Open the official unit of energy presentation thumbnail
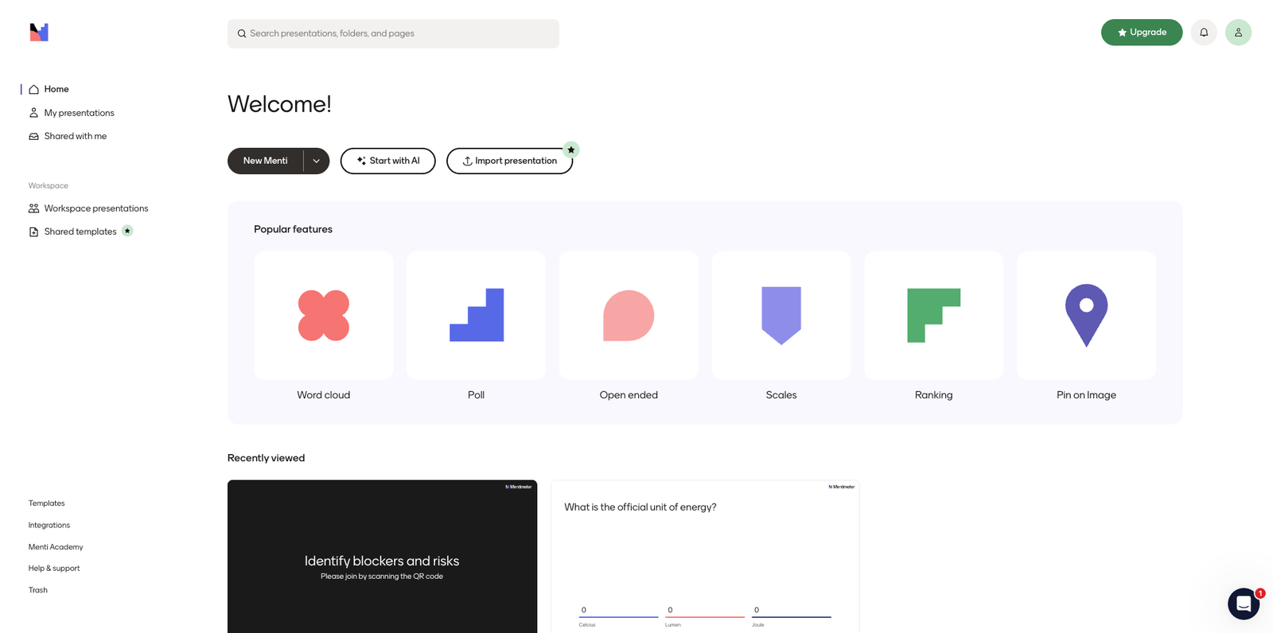 (x=705, y=557)
